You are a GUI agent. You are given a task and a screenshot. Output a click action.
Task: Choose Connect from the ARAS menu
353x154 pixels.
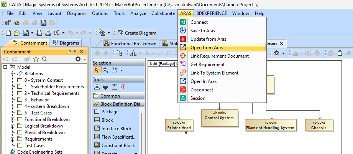(x=222, y=22)
